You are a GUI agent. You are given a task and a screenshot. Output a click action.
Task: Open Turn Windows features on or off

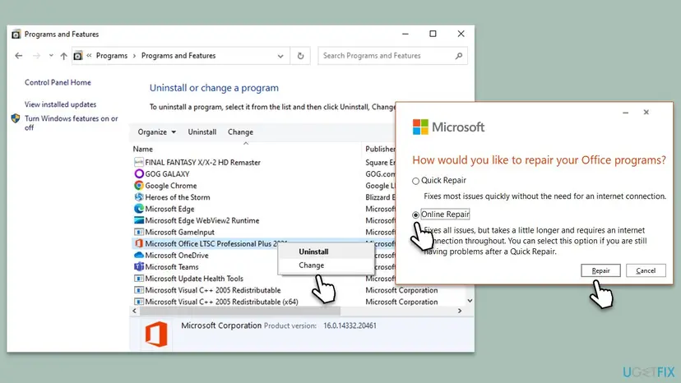(x=72, y=123)
